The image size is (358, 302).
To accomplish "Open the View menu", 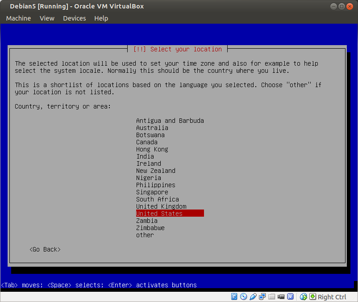I will (x=47, y=18).
